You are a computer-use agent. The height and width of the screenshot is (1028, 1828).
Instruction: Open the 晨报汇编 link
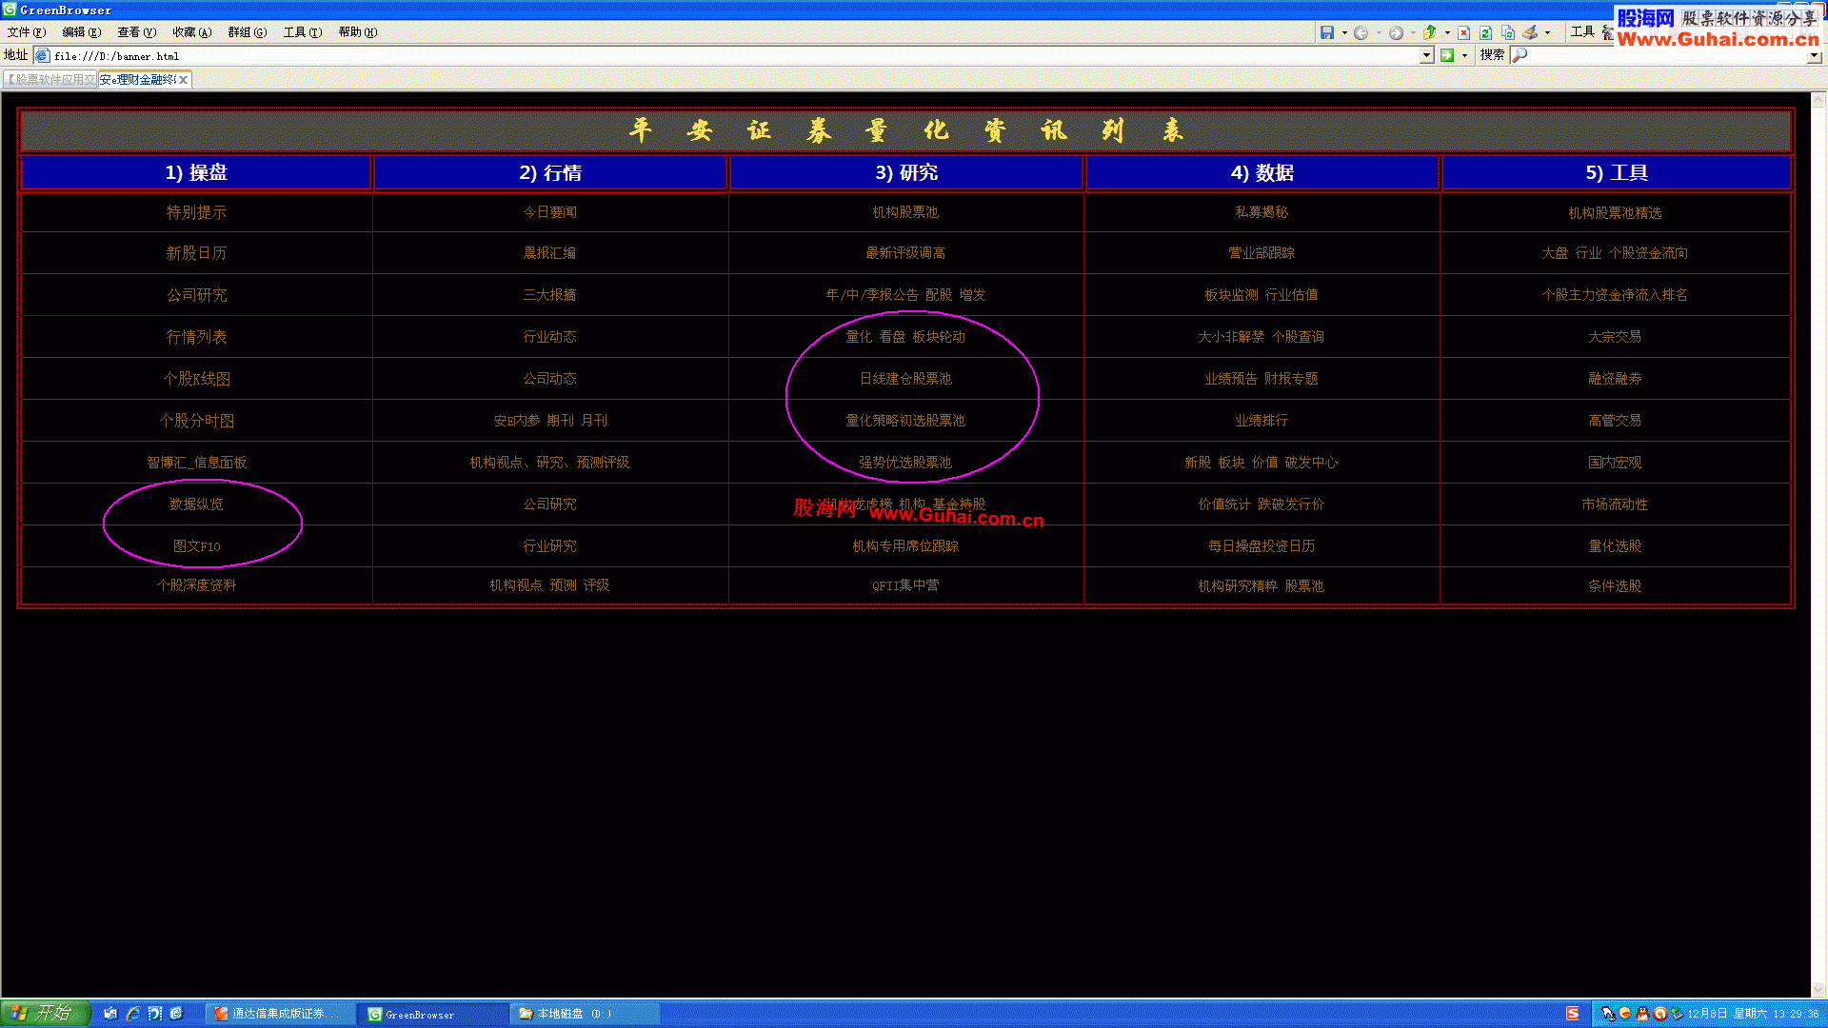pyautogui.click(x=549, y=253)
